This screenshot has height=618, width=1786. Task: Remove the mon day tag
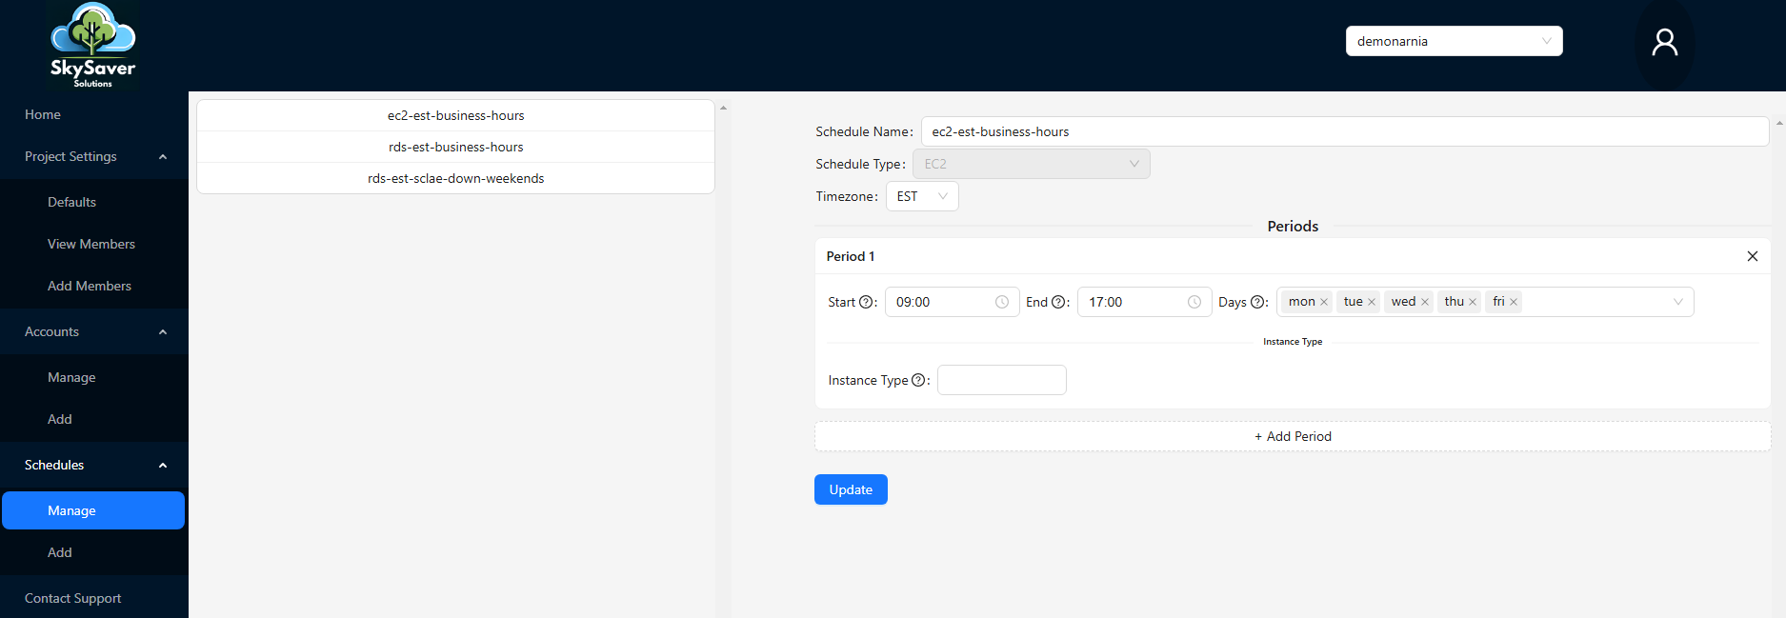[x=1324, y=302]
